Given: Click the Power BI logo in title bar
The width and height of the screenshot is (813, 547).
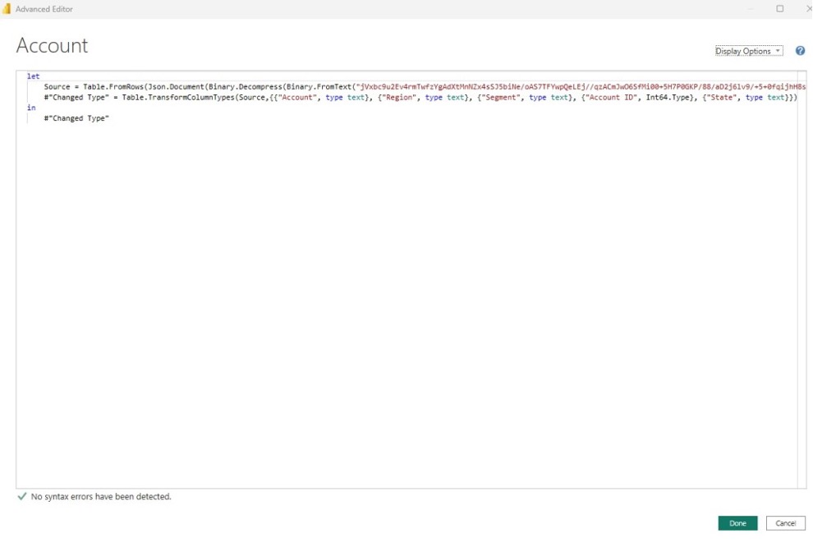Looking at the screenshot, I should (7, 9).
